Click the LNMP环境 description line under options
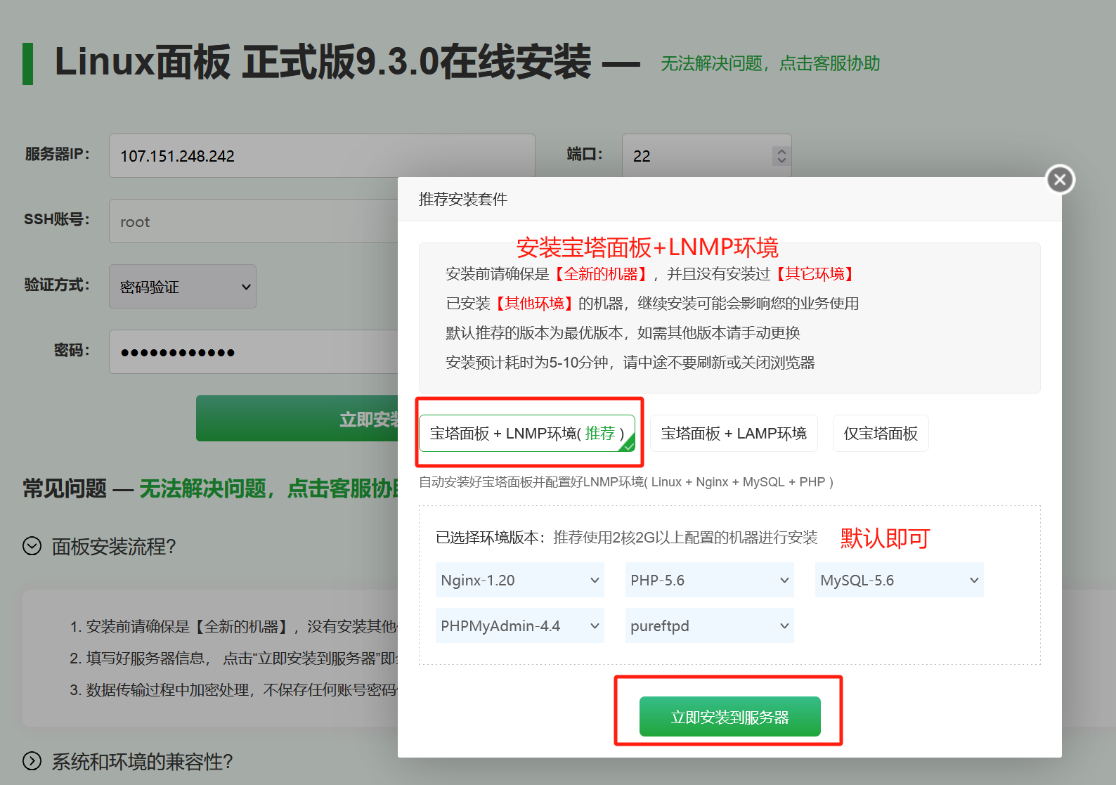1116x785 pixels. coord(626,482)
